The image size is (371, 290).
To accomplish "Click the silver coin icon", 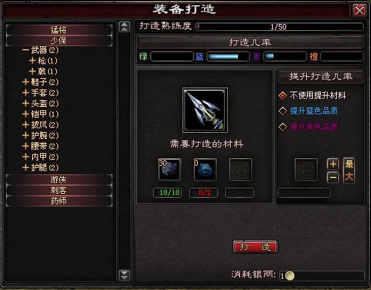I will [289, 275].
